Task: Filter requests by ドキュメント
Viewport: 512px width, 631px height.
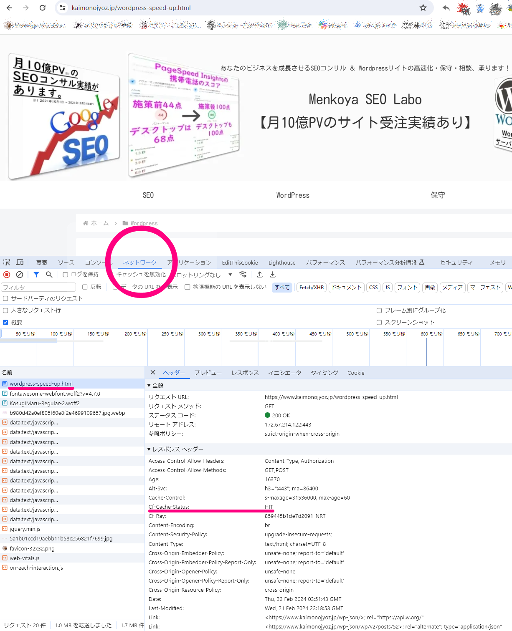Action: 347,287
